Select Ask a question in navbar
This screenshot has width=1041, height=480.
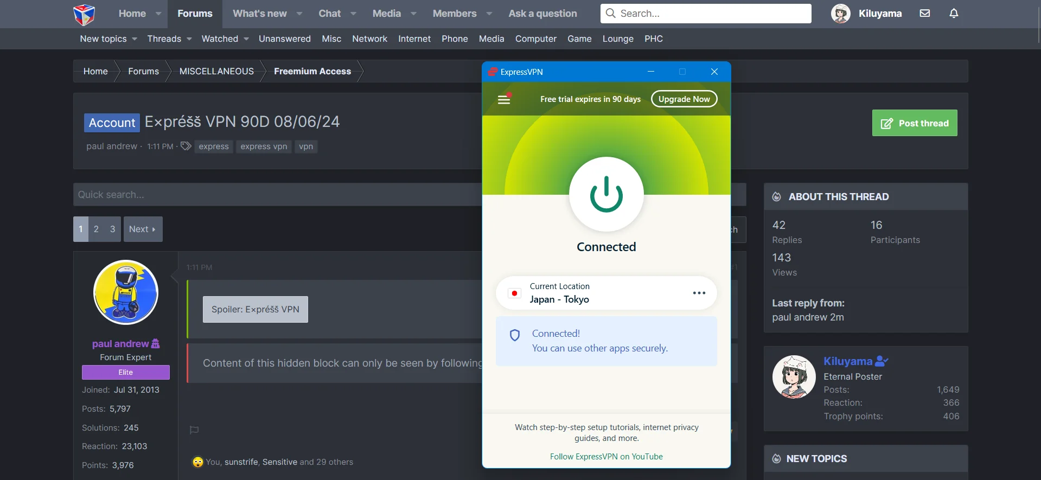click(542, 14)
